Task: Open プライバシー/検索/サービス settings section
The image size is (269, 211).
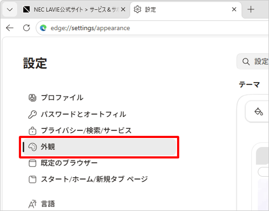Action: coord(100,130)
